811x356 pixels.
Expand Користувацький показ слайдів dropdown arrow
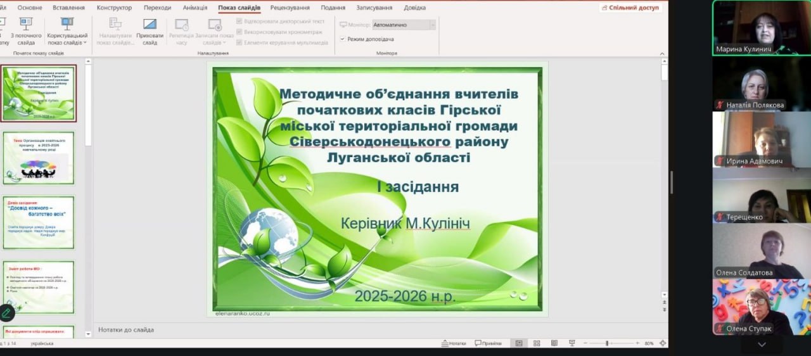pos(84,42)
